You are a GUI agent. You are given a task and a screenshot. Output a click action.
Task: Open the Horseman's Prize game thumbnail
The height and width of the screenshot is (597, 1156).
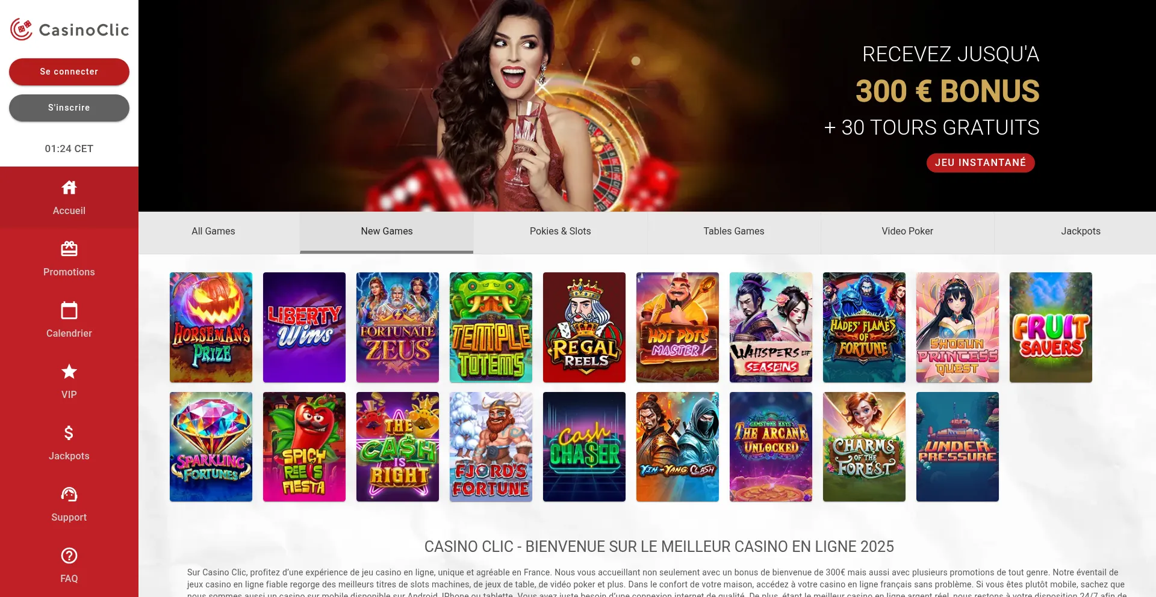[x=211, y=327]
